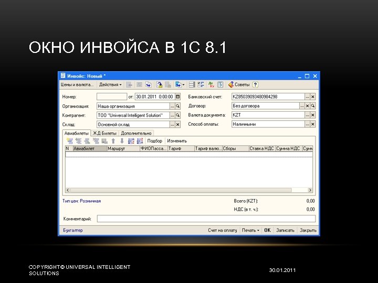The image size is (378, 283).
Task: Open the Действия menu
Action: coord(110,85)
